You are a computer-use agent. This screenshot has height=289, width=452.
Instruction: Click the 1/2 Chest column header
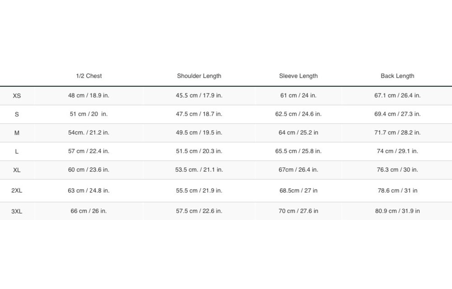(x=89, y=76)
